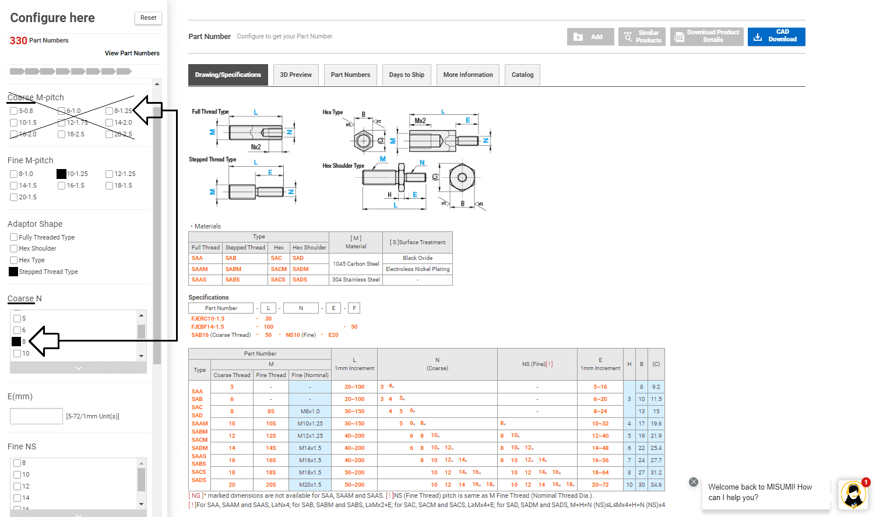This screenshot has width=876, height=517.
Task: Click the 330 part numbers count
Action: 19,41
